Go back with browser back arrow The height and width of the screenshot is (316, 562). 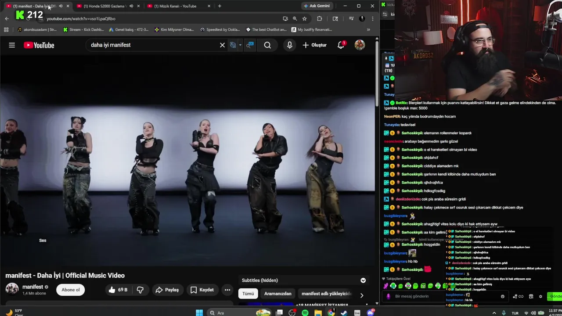(7, 18)
